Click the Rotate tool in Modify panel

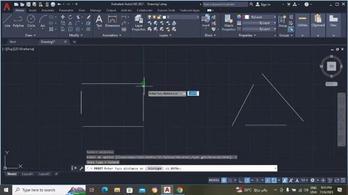(70, 17)
